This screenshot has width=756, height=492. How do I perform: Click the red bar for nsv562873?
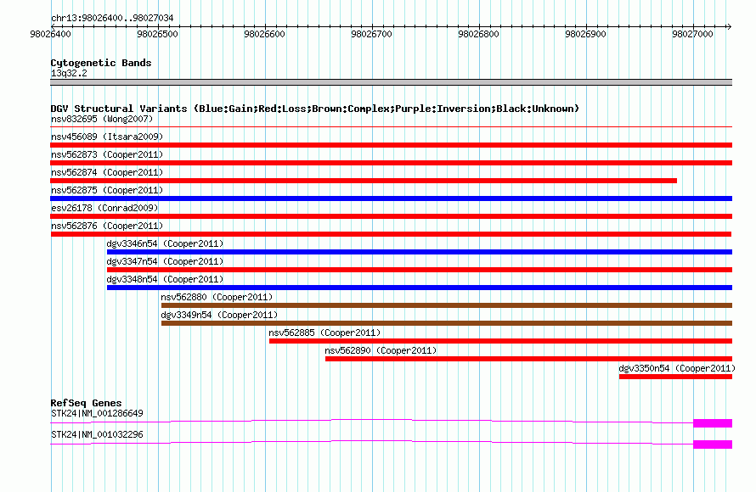(391, 163)
